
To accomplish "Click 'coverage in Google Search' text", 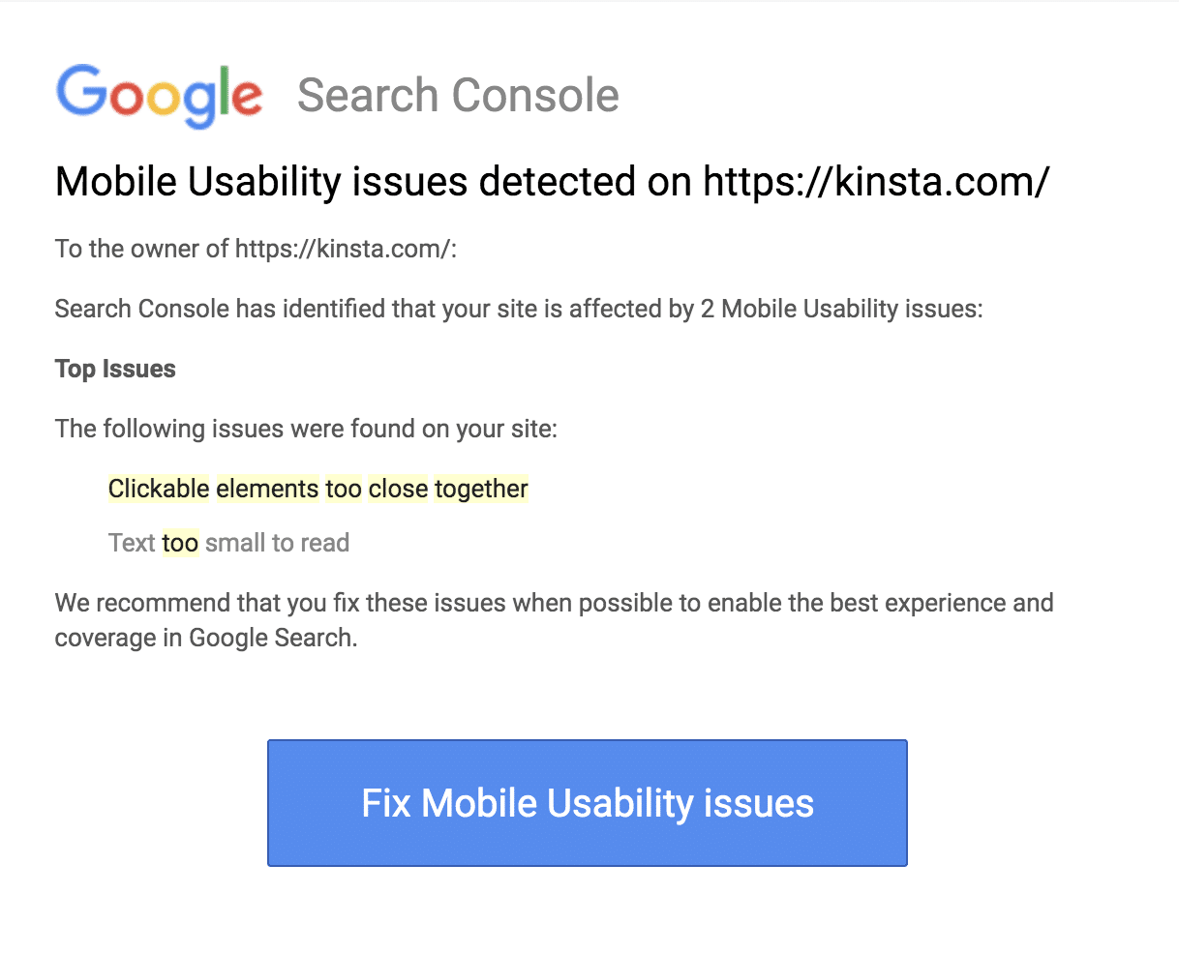I will click(205, 638).
